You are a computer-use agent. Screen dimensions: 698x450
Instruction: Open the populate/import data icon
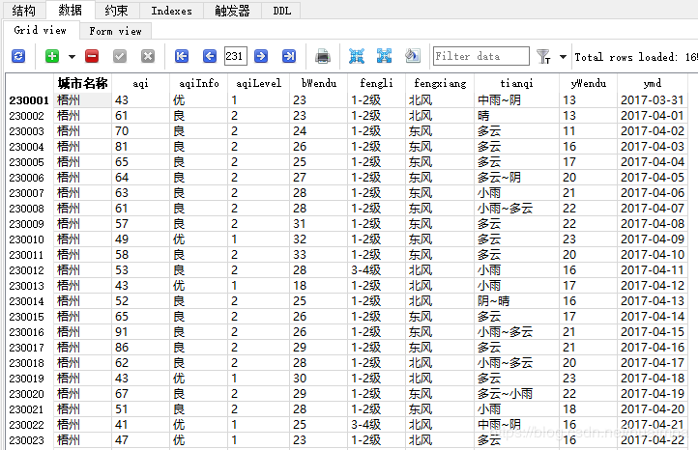pyautogui.click(x=413, y=56)
